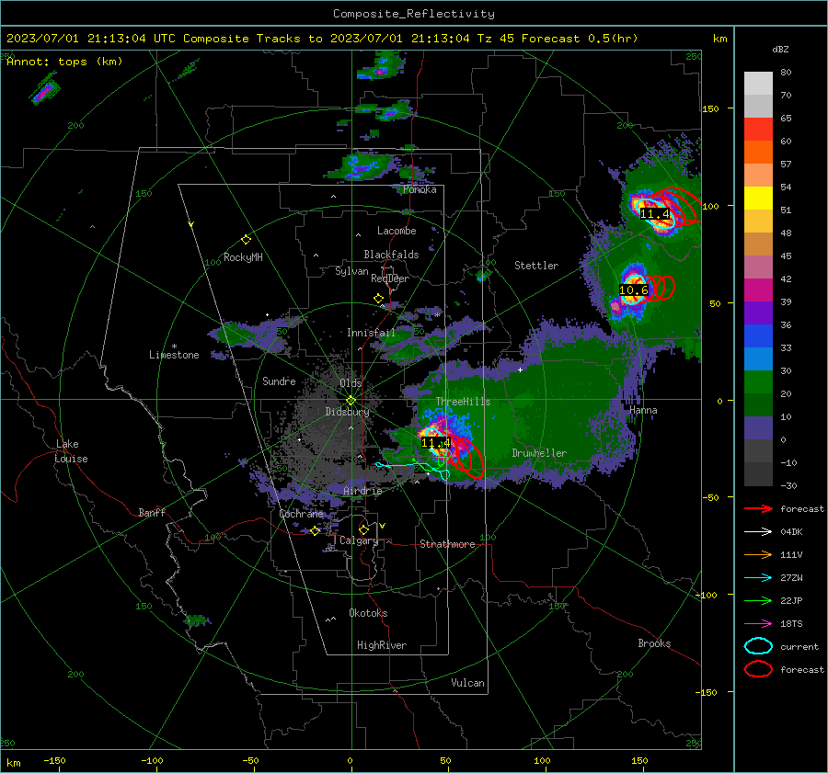Select the orange 111V arrow legend icon

pos(758,554)
